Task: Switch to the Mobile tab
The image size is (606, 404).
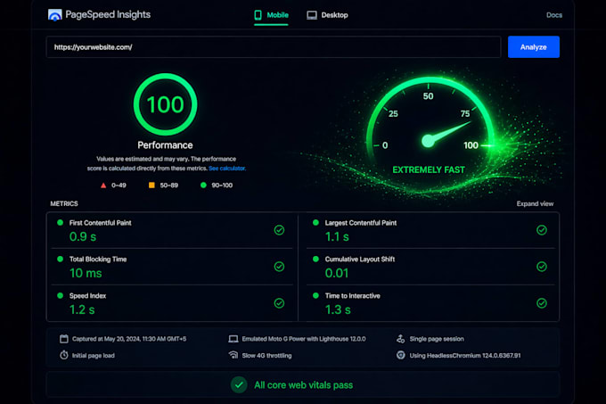Action: point(271,15)
